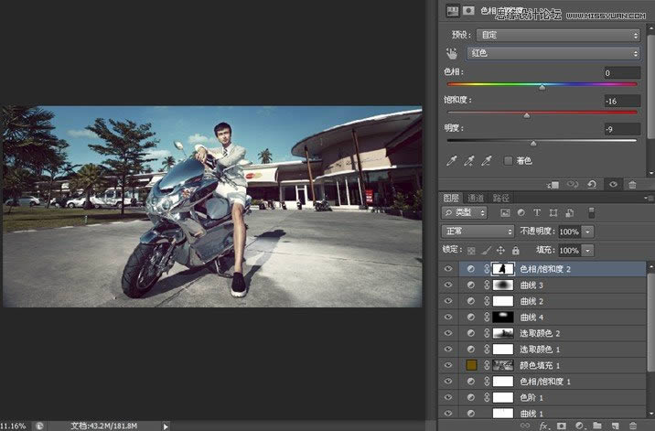Click the 明度 lightness slider handle
This screenshot has width=655, height=431.
tap(533, 144)
